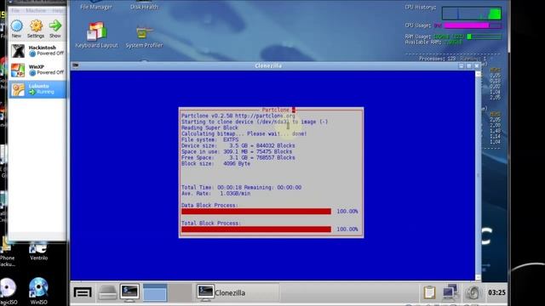Click the Hackintosh X logo icon
The image size is (545, 306).
pos(18,51)
